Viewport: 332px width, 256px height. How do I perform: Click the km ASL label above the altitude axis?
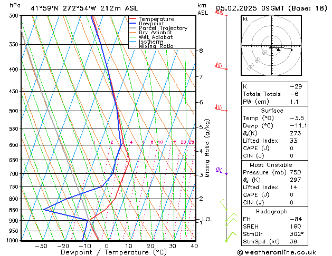pyautogui.click(x=203, y=9)
